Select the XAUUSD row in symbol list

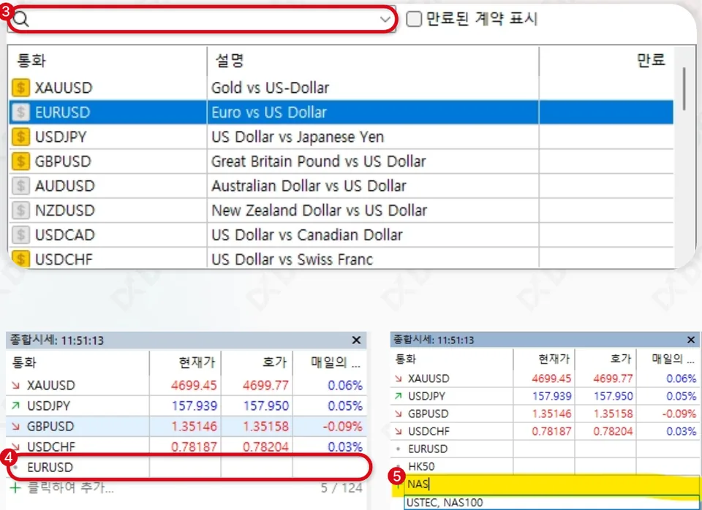pyautogui.click(x=341, y=88)
